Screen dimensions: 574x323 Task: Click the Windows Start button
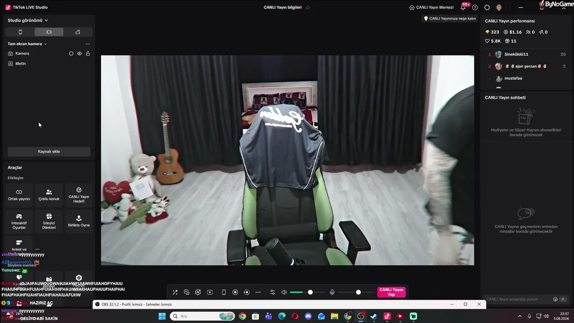(x=162, y=316)
